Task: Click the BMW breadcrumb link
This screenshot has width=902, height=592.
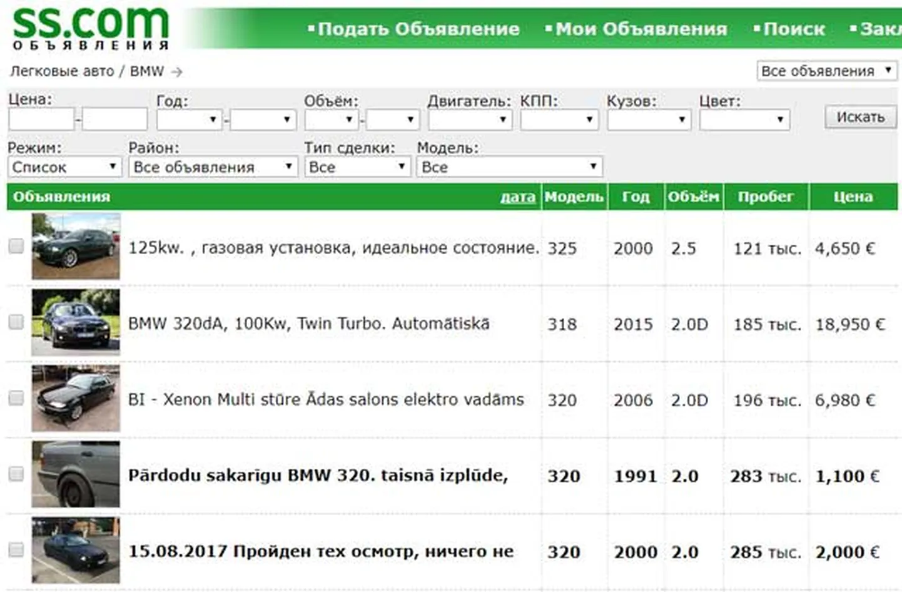Action: (x=147, y=71)
